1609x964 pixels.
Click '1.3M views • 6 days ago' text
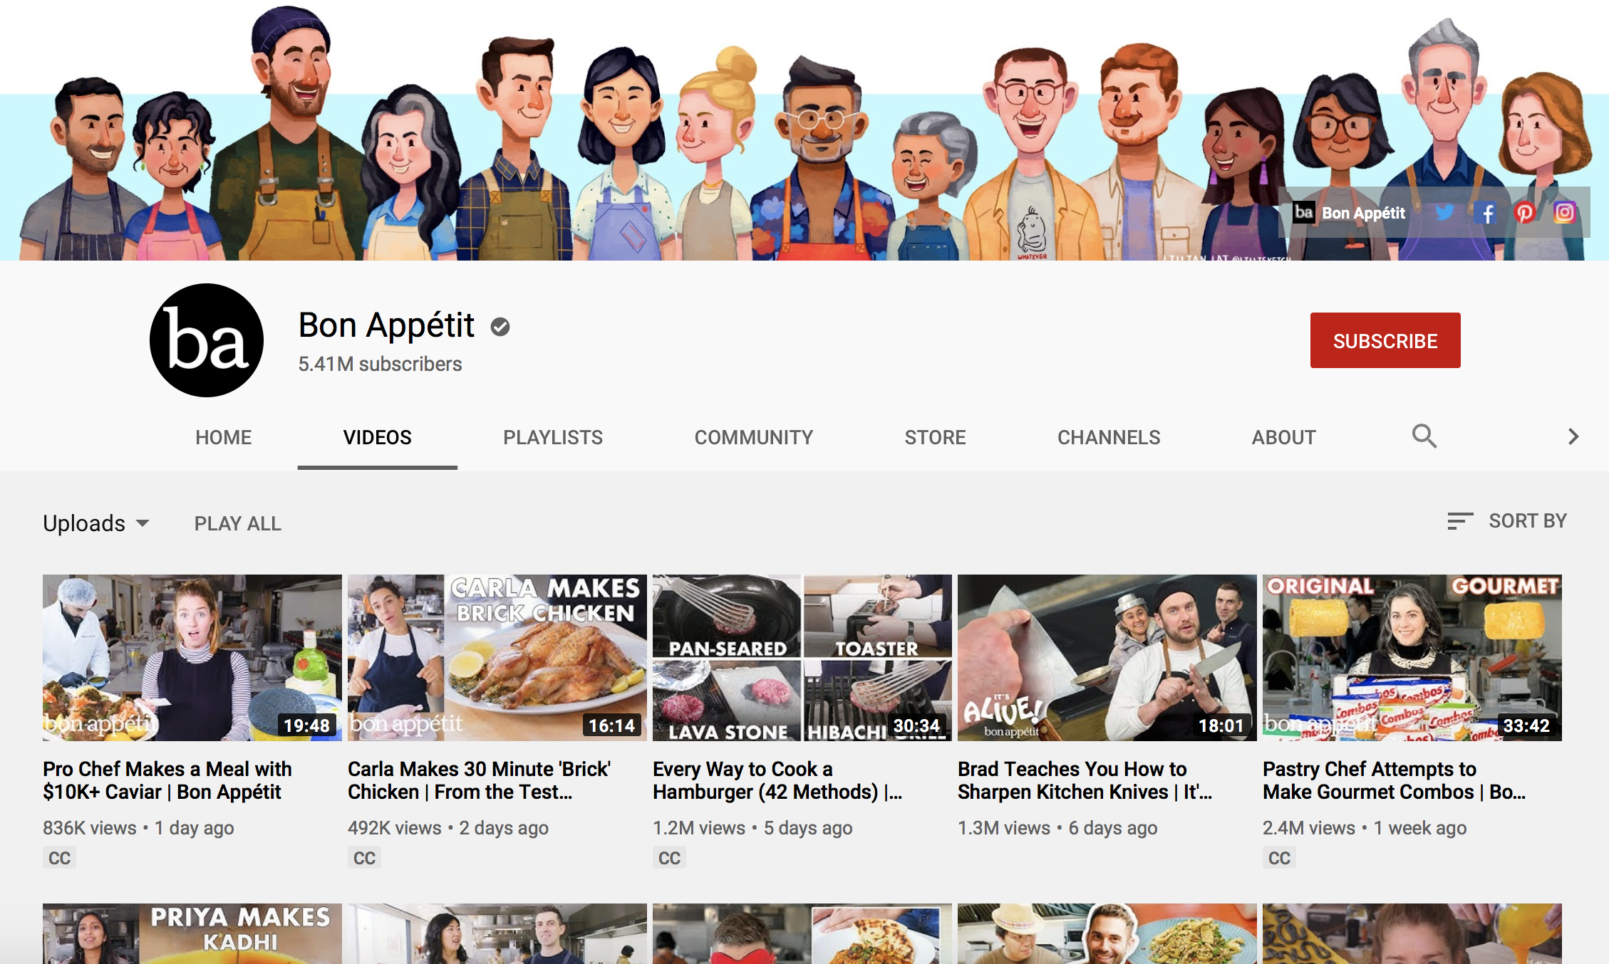point(1057,828)
